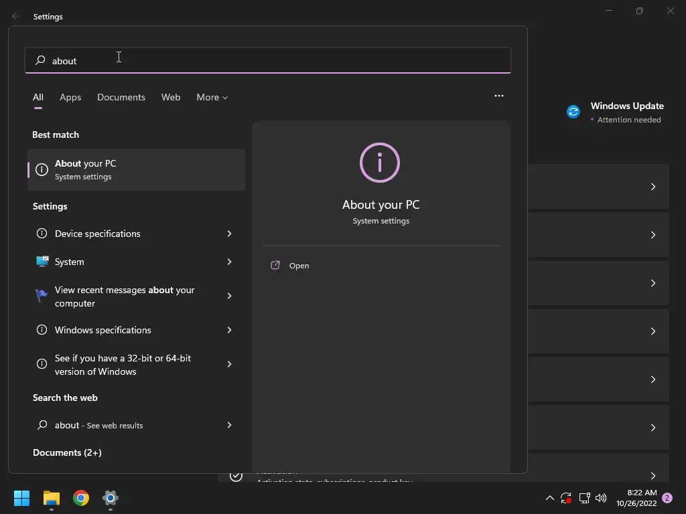Expand Device specifications chevron
Screen dimensions: 686x514
pos(229,234)
